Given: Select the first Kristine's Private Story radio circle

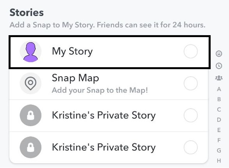Looking at the screenshot, I should [x=191, y=115].
